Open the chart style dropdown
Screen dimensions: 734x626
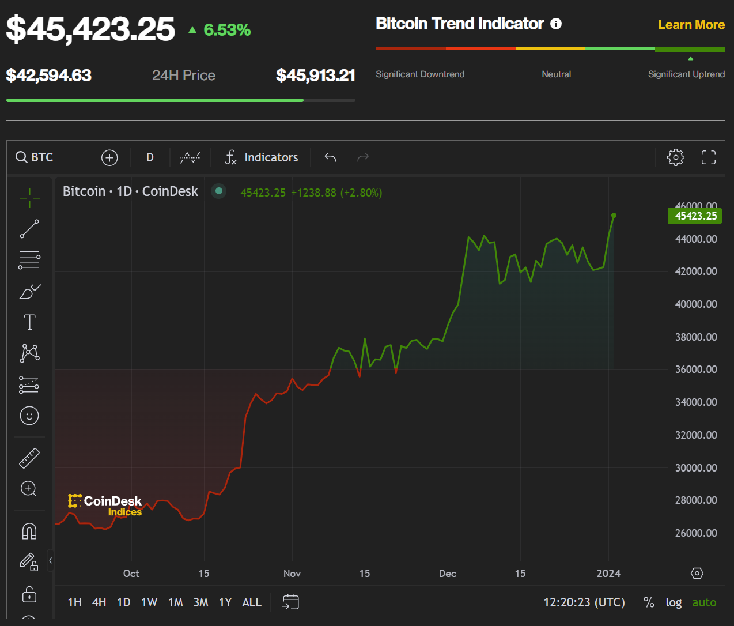point(190,157)
